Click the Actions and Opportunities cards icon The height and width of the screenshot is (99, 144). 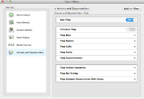(x=11, y=52)
